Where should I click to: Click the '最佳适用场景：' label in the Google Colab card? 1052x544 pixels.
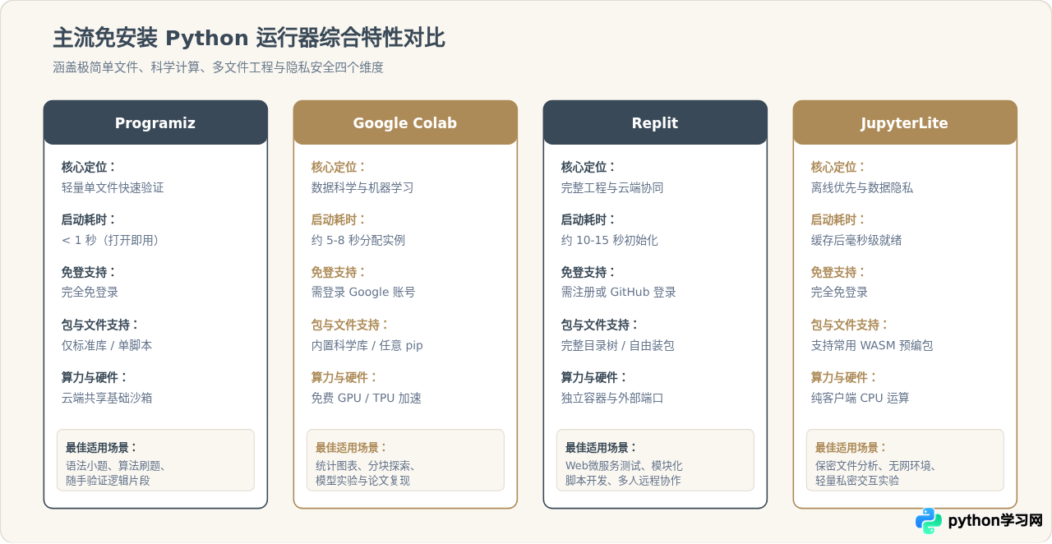pos(352,448)
